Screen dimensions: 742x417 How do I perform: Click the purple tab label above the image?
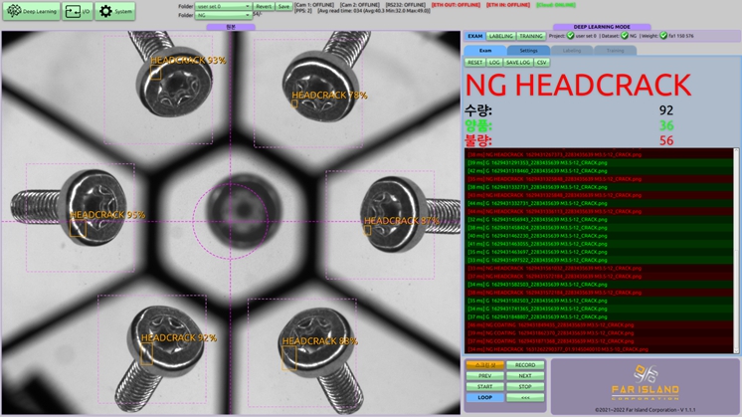tap(231, 28)
